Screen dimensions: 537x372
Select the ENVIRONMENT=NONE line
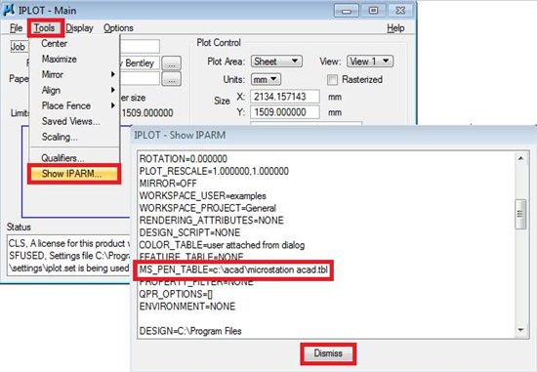[x=187, y=307]
